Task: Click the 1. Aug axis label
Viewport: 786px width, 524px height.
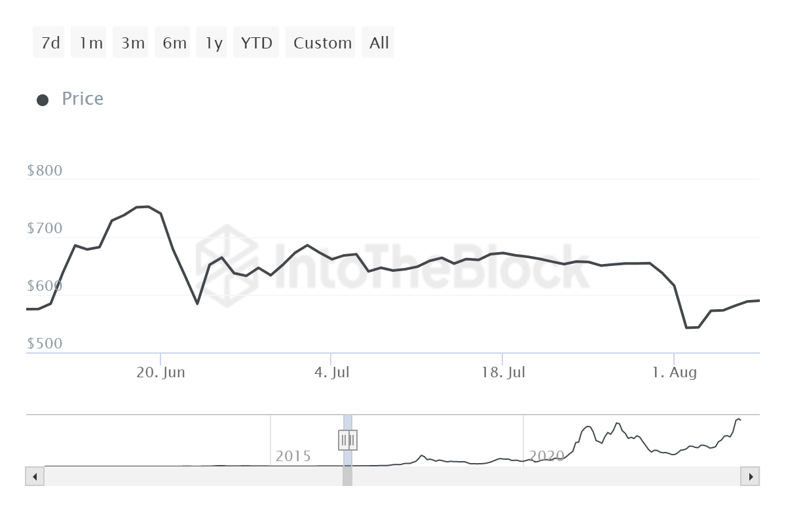Action: click(x=674, y=373)
